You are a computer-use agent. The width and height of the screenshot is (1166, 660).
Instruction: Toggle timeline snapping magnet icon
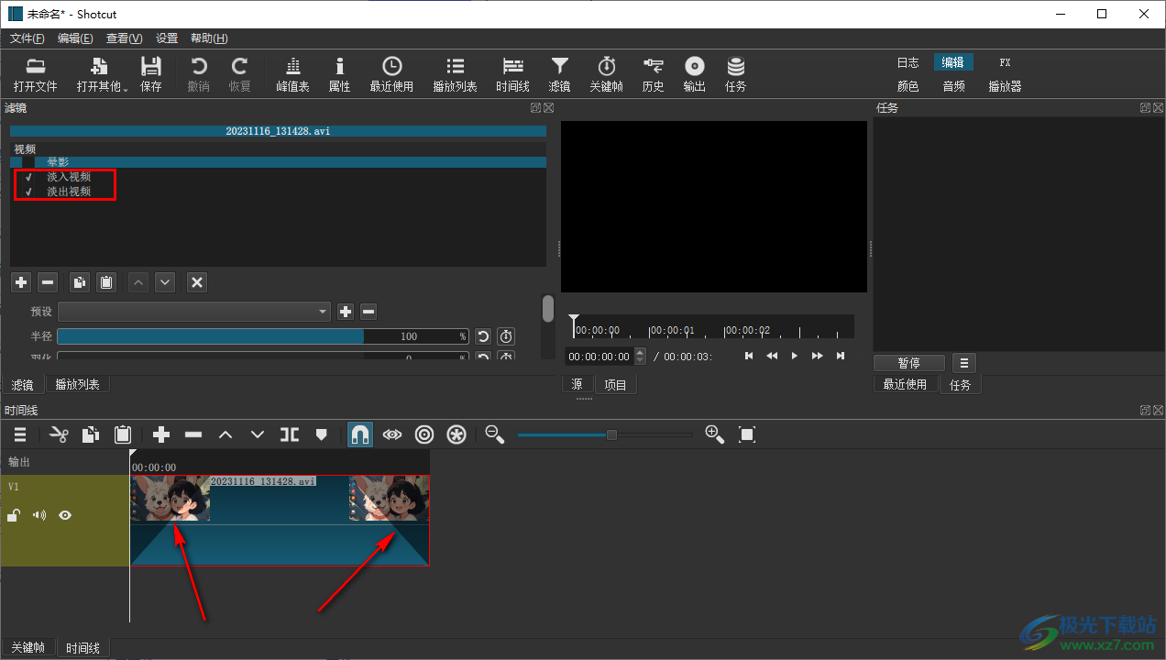pos(360,434)
